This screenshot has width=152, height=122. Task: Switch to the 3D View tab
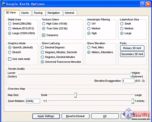click(12, 13)
